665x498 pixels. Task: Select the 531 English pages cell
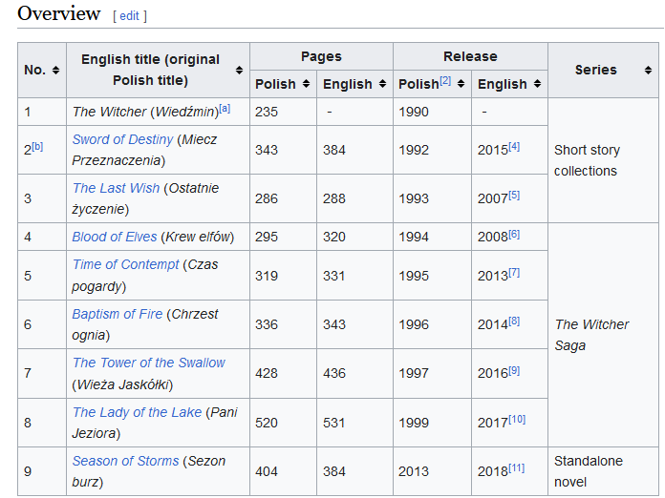[355, 423]
